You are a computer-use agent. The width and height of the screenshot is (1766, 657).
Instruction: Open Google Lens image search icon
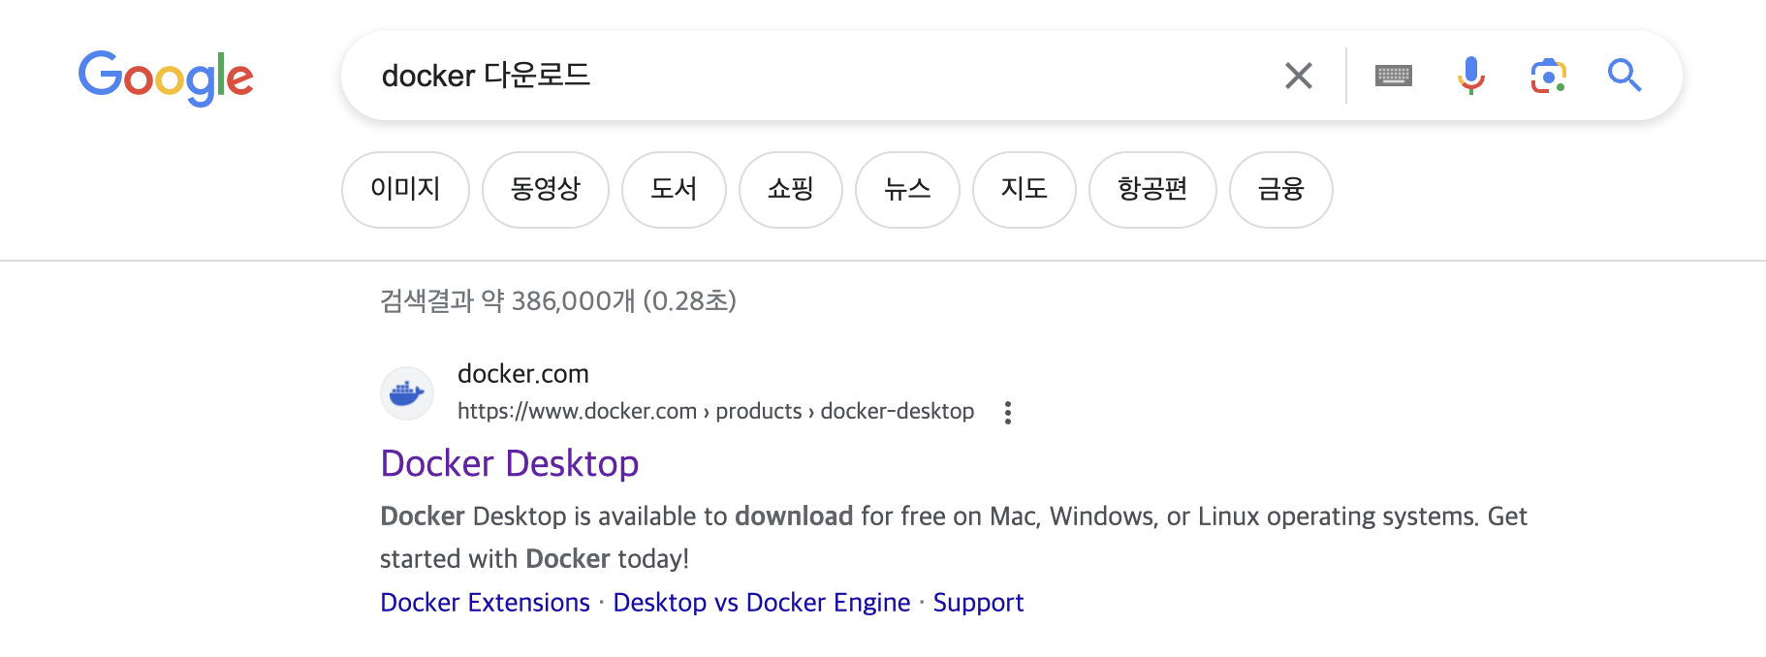click(1549, 76)
